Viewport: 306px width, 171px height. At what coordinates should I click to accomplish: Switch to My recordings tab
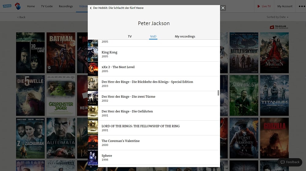185,36
